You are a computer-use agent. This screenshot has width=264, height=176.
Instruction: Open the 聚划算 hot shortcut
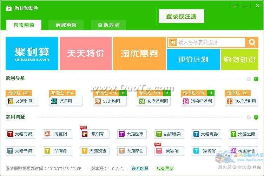[x=95, y=134]
